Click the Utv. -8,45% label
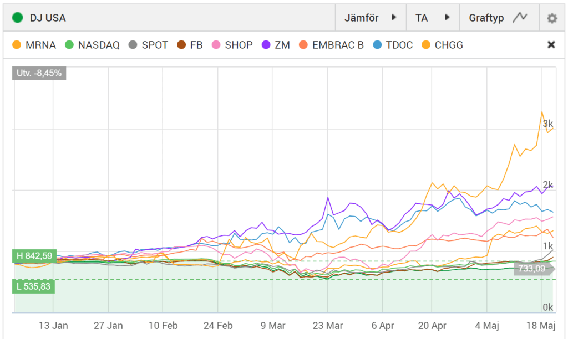The height and width of the screenshot is (339, 568). (39, 73)
